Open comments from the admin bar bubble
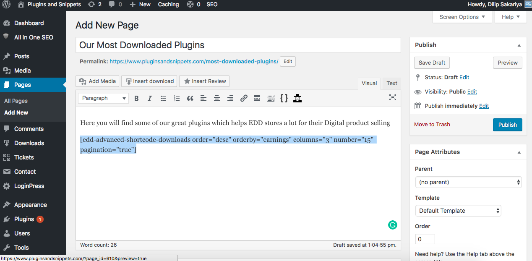 (115, 5)
